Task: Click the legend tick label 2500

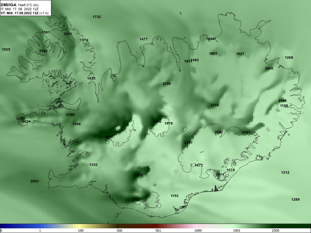Action: coord(276,231)
